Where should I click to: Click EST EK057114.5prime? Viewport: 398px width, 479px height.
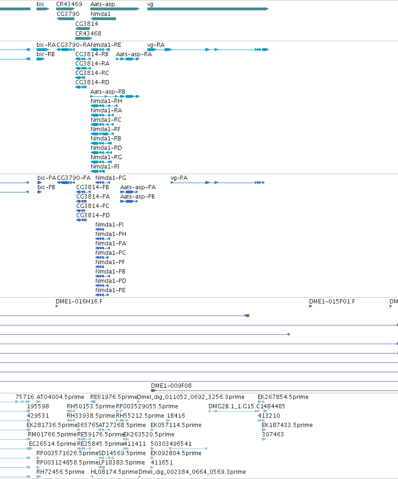(x=152, y=430)
